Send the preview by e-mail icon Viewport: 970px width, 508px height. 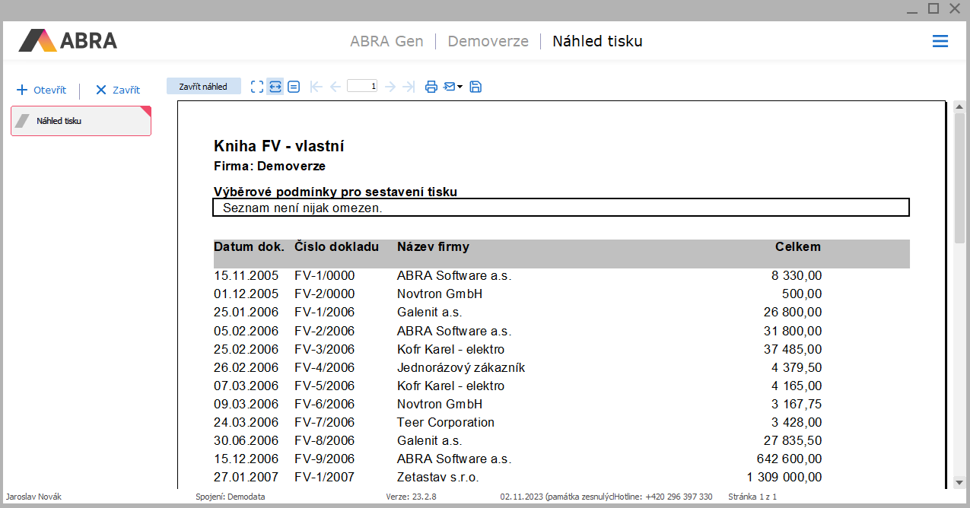click(x=450, y=87)
